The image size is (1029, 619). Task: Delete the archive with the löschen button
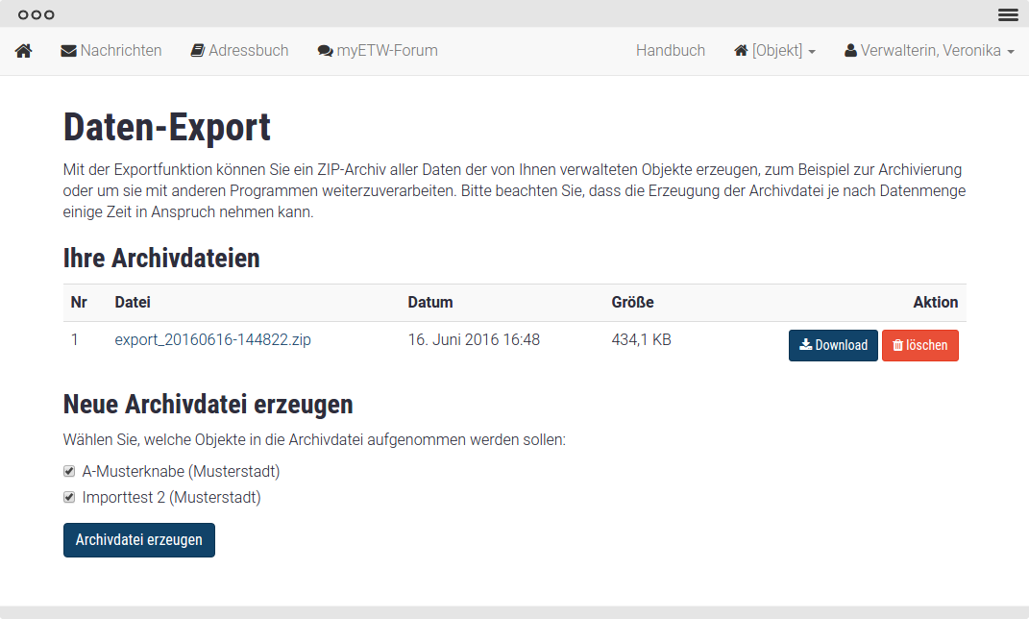(919, 346)
